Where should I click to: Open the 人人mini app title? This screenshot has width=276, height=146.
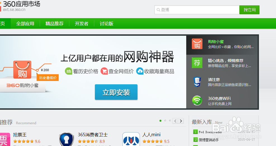pyautogui.click(x=151, y=135)
